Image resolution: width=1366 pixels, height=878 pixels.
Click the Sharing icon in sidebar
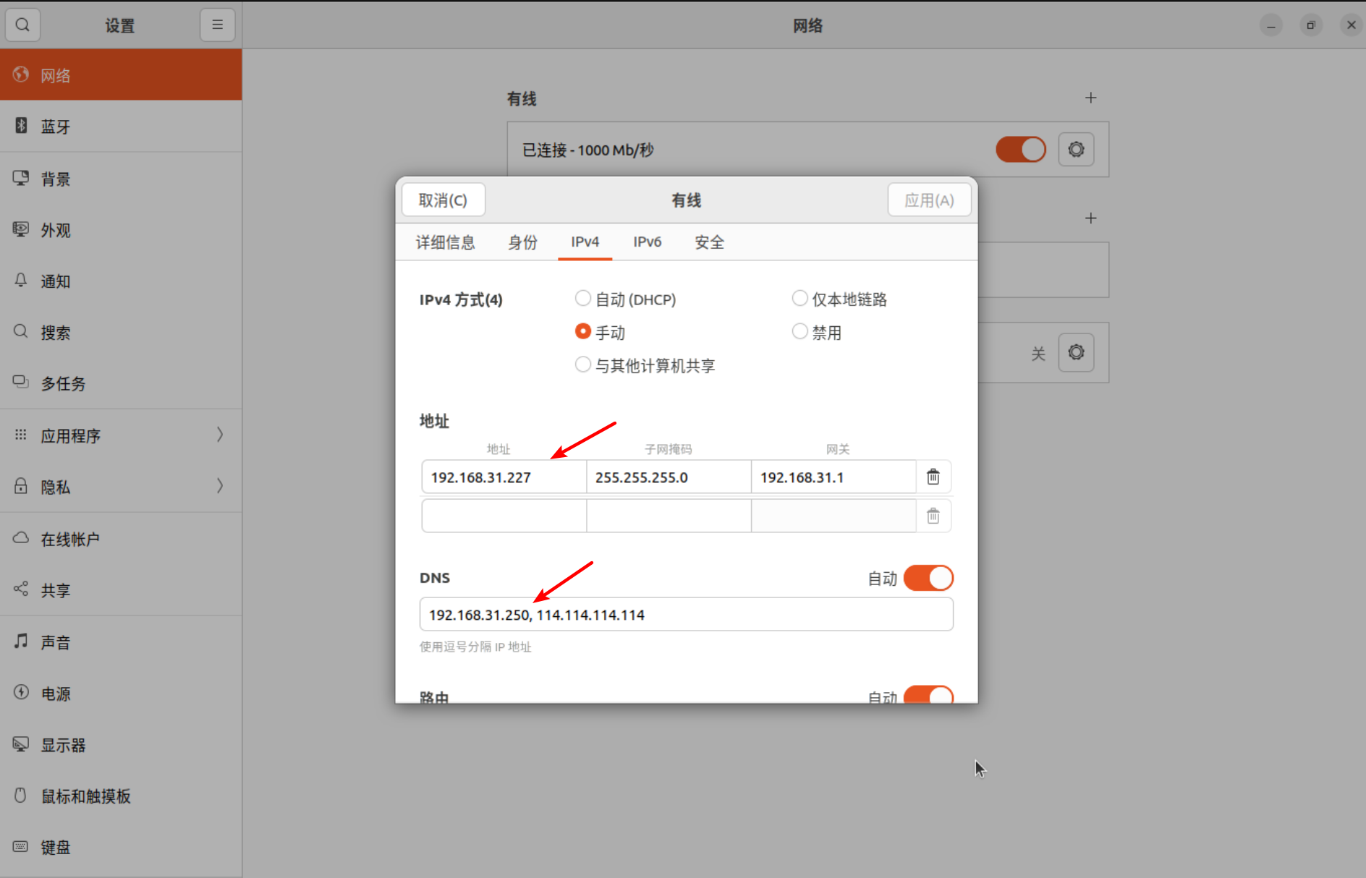point(21,589)
